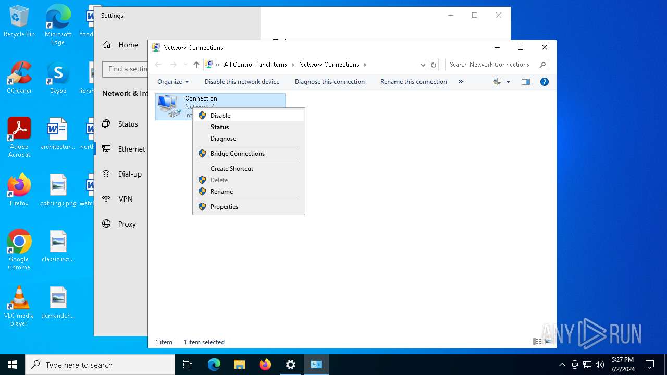Click the search magnifier icon
Viewport: 667px width, 375px height.
click(543, 65)
